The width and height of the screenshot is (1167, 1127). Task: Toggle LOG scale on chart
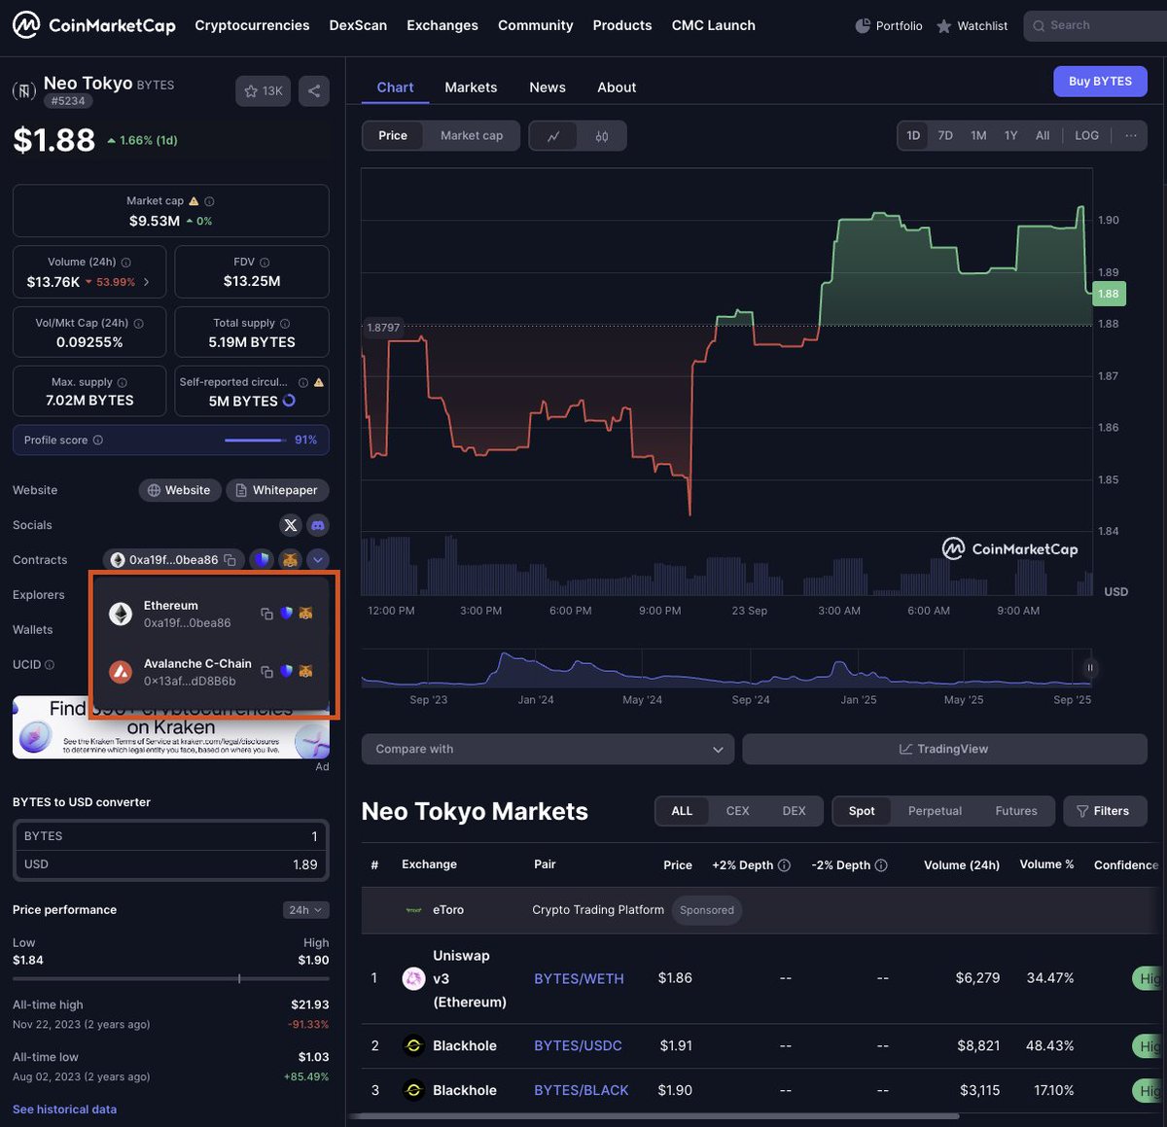[x=1086, y=136]
